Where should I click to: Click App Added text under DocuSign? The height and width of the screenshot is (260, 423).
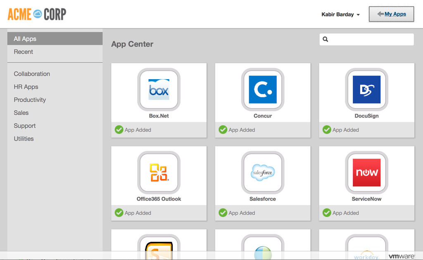point(345,130)
